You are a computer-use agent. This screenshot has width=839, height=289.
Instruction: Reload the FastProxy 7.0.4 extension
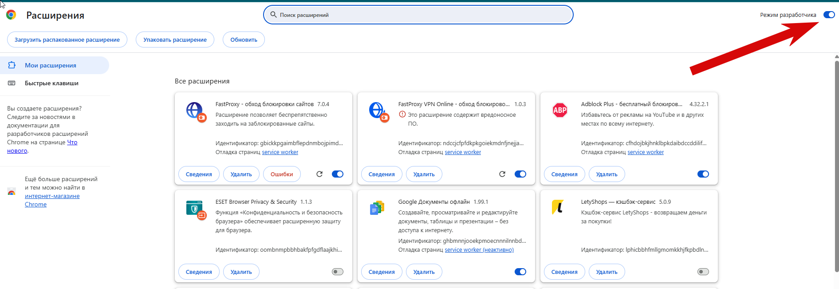click(319, 174)
